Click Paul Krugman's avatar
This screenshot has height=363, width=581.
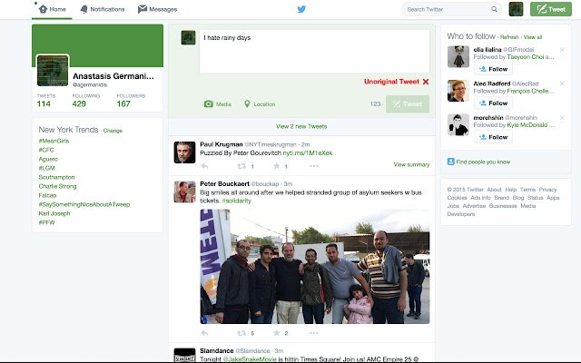pyautogui.click(x=184, y=152)
